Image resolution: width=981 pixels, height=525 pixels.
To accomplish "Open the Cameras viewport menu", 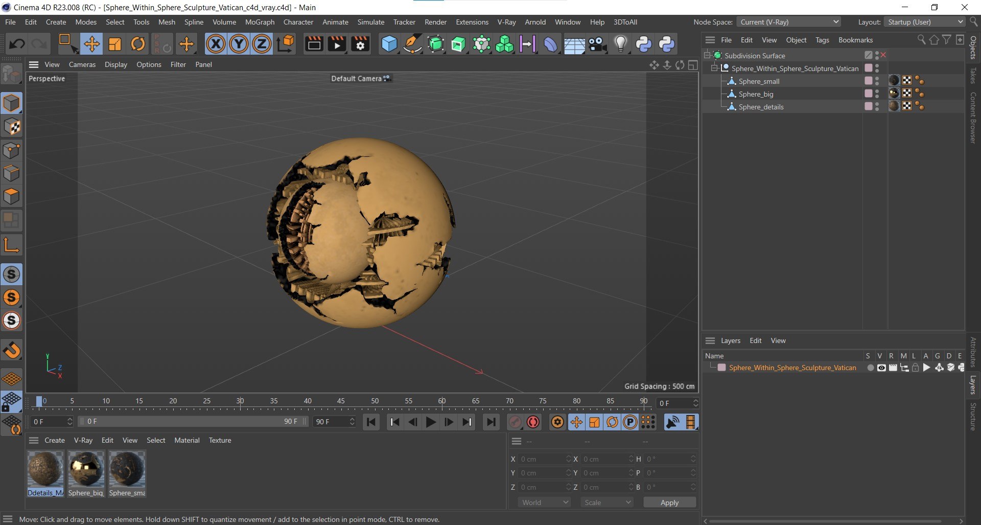I will [82, 64].
